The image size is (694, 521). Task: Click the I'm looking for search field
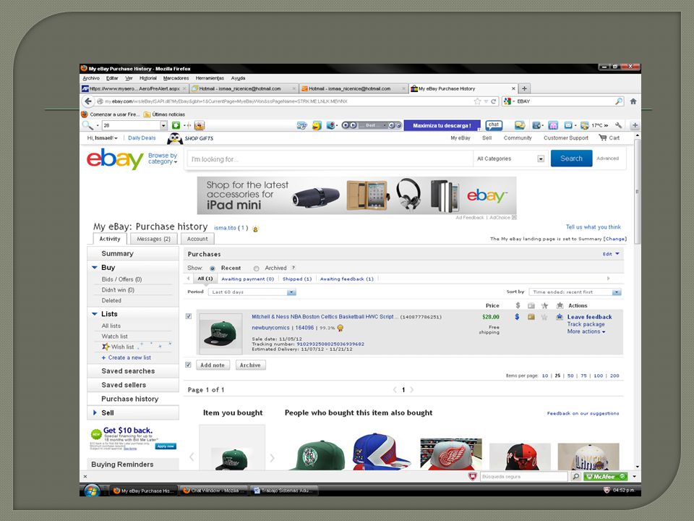pos(330,159)
